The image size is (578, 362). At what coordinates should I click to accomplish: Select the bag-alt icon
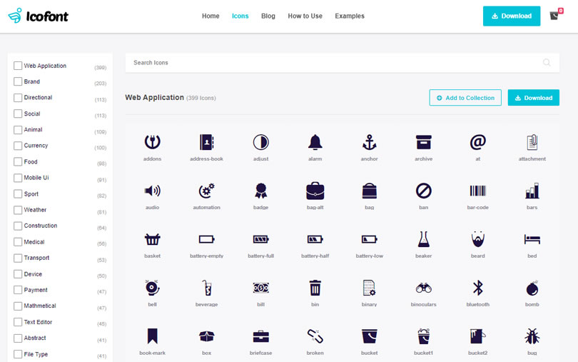coord(315,191)
